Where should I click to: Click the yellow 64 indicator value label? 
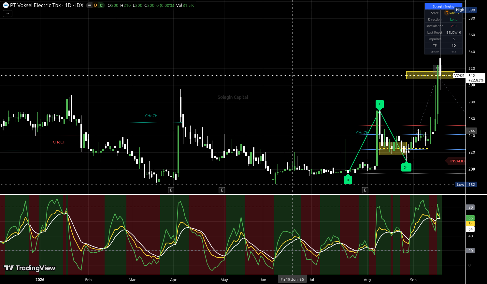tap(470, 224)
